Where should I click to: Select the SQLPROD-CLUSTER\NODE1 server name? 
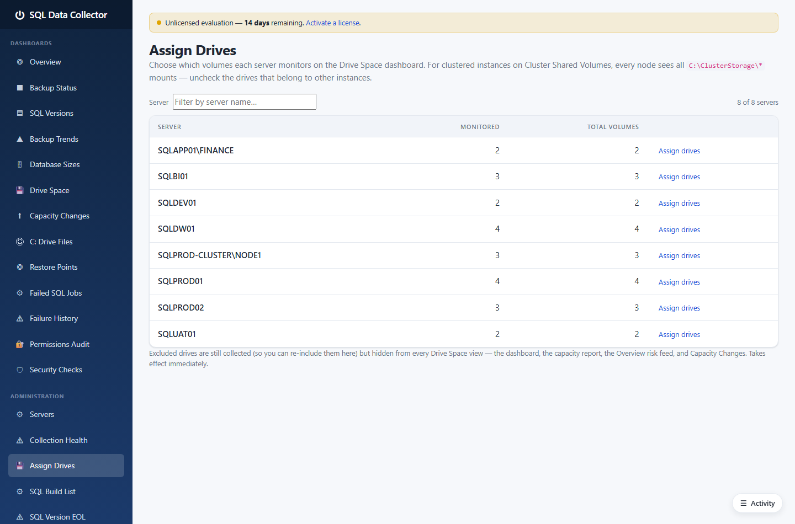(209, 255)
